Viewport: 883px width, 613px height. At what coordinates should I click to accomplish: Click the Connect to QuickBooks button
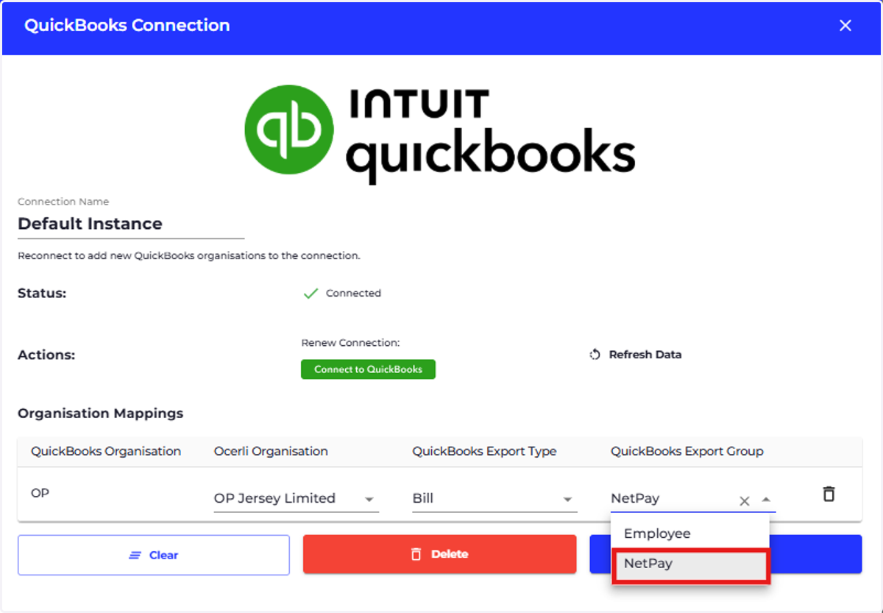click(368, 369)
